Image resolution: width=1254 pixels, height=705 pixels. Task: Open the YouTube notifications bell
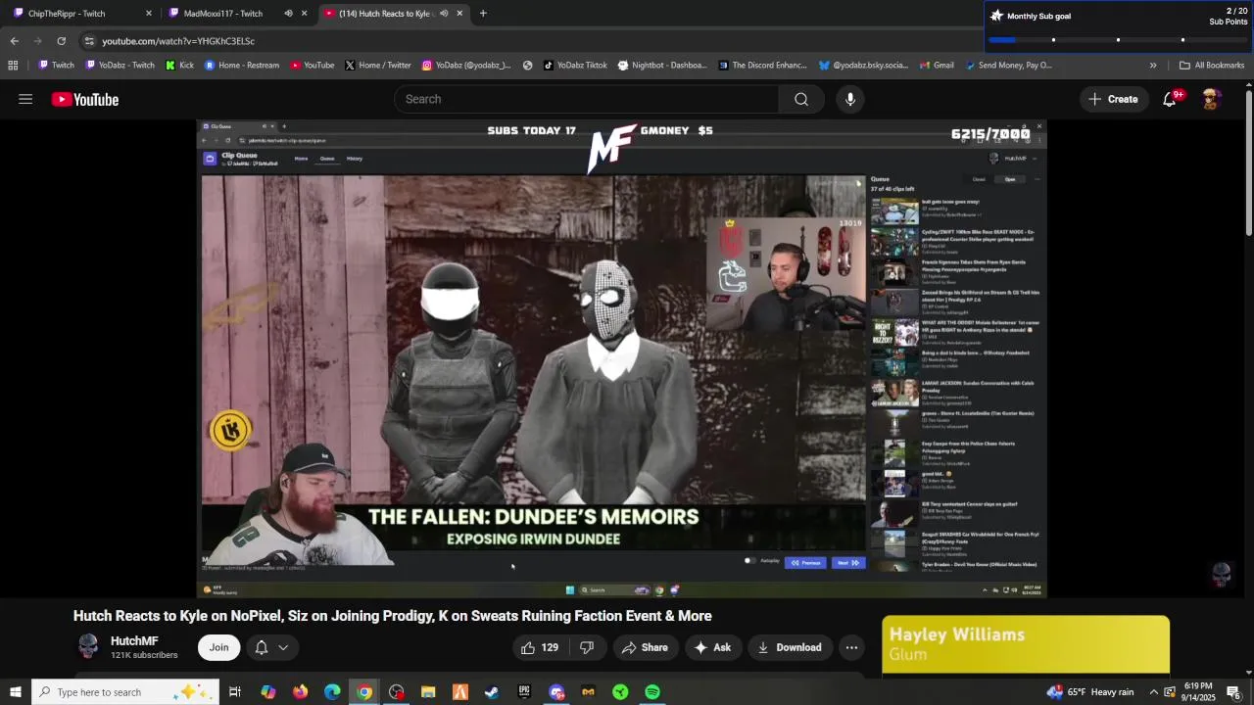pyautogui.click(x=1170, y=99)
